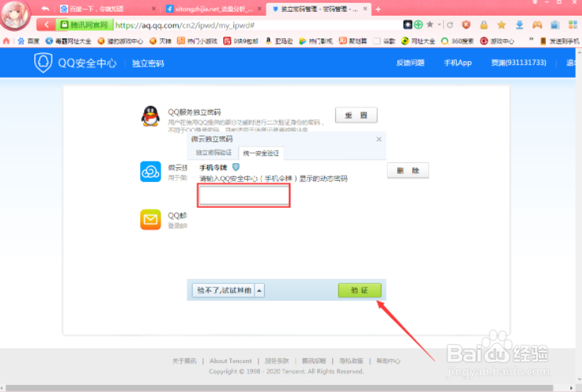Open the 关于腾讯 footer link

tap(185, 361)
